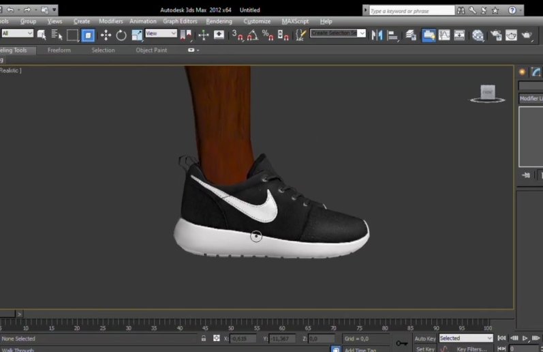This screenshot has width=543, height=352.
Task: Switch to the Freeform ribbon tab
Action: coord(59,50)
